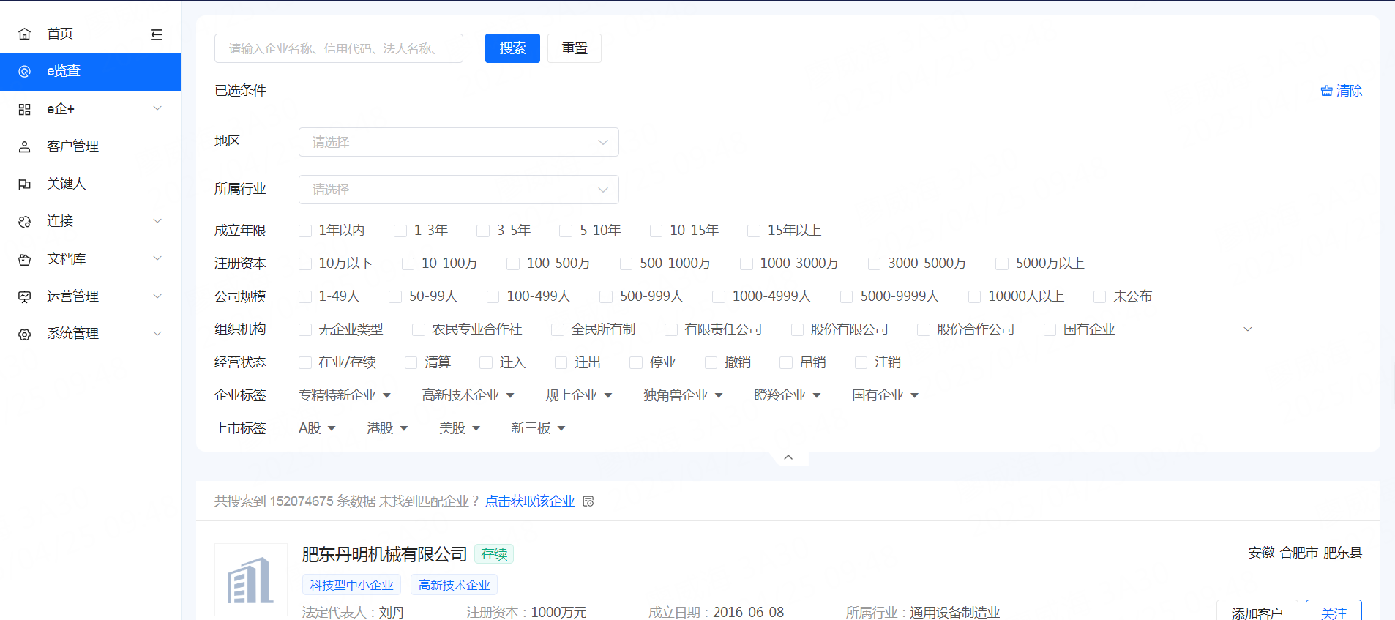The height and width of the screenshot is (620, 1395).
Task: Open 国有企业 tag dropdown in 企业标签
Action: (x=886, y=395)
